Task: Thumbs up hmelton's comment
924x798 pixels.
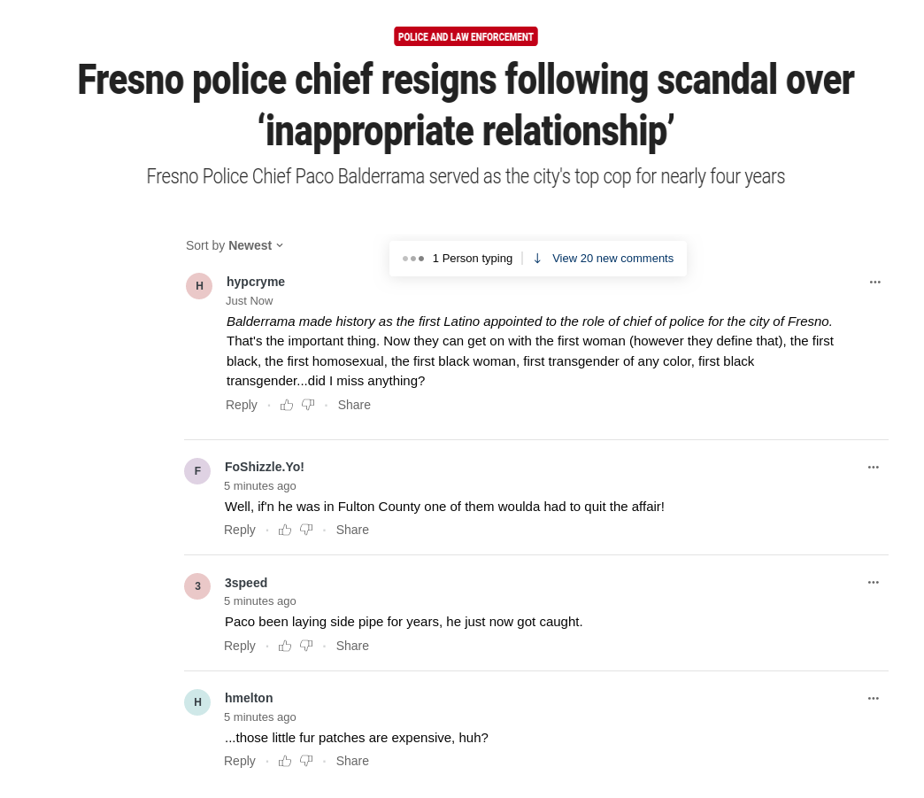Action: [285, 761]
